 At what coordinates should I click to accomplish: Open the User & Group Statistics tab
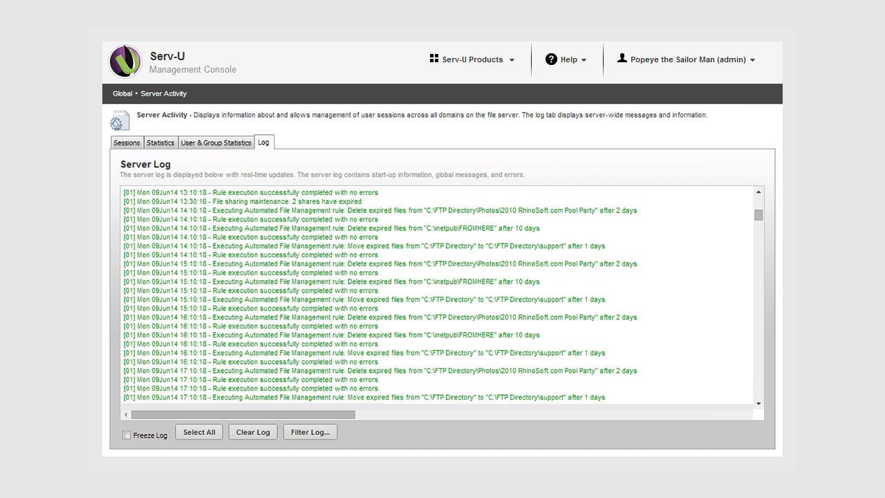tap(215, 142)
